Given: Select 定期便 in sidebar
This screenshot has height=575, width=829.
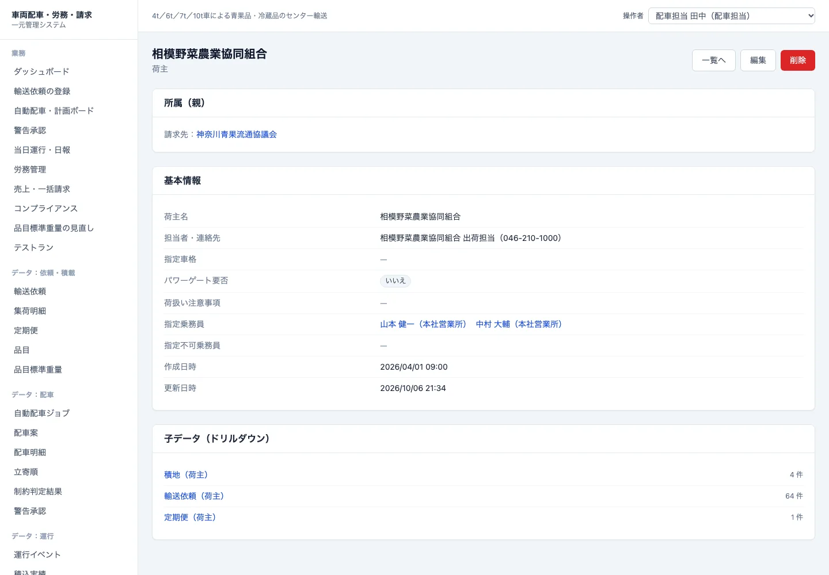Looking at the screenshot, I should pyautogui.click(x=26, y=331).
